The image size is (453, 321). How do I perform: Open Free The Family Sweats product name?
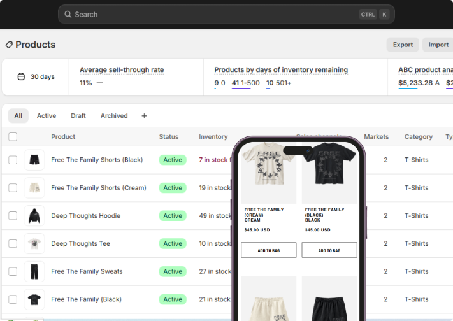87,271
